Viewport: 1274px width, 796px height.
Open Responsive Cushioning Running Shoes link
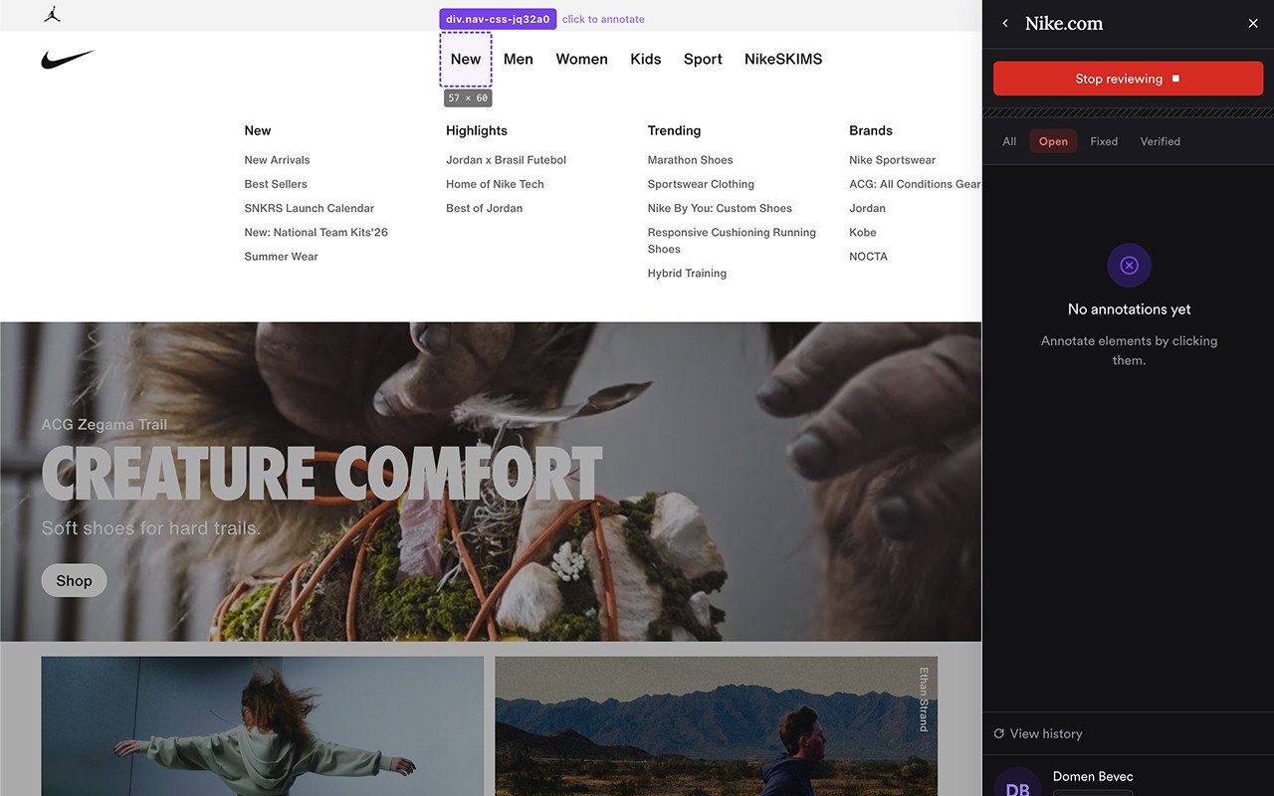pyautogui.click(x=732, y=241)
